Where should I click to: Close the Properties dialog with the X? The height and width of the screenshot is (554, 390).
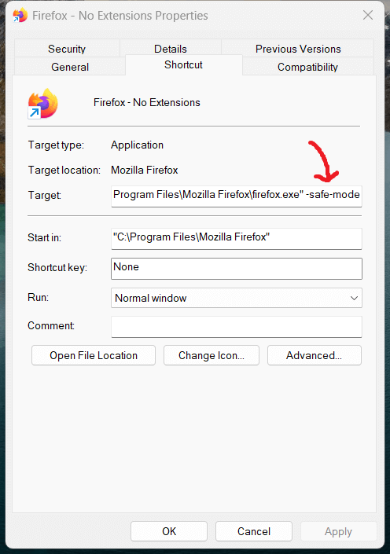coord(368,15)
